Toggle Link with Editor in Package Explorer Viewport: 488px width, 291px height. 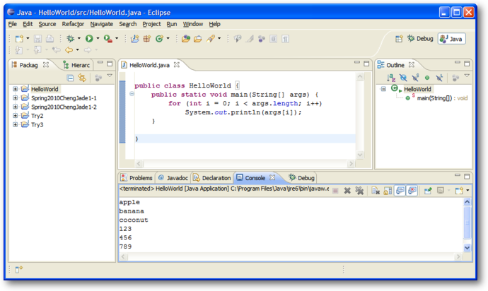tap(82, 78)
